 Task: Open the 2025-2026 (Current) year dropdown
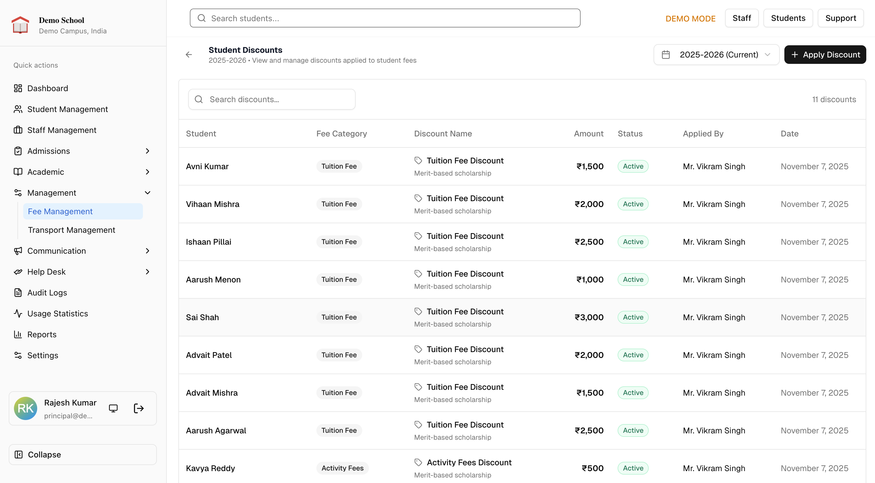click(x=716, y=55)
